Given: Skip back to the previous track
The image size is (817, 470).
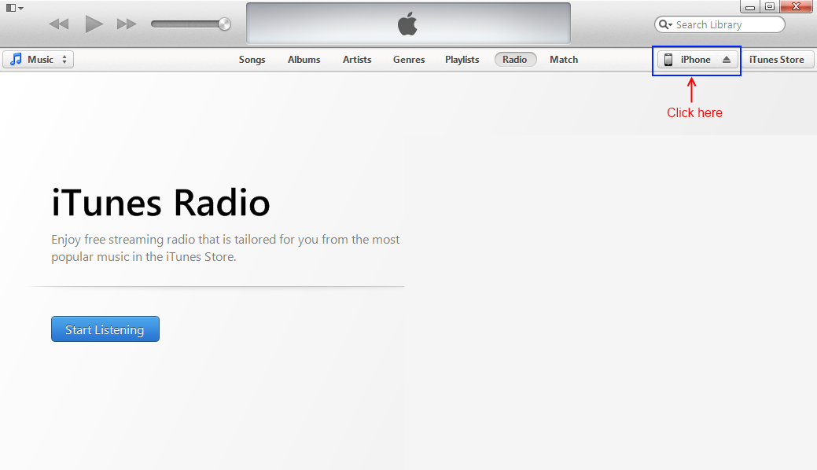Looking at the screenshot, I should (59, 24).
